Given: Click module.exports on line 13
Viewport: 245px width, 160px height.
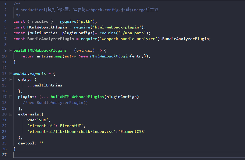Looking at the screenshot, I should point(30,74).
